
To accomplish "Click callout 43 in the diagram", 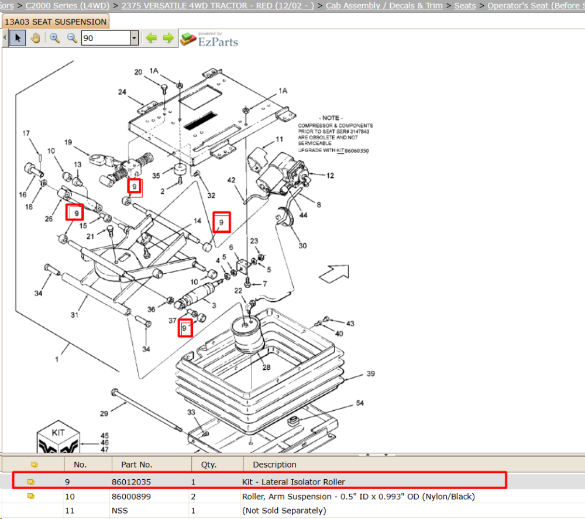I will coord(350,324).
